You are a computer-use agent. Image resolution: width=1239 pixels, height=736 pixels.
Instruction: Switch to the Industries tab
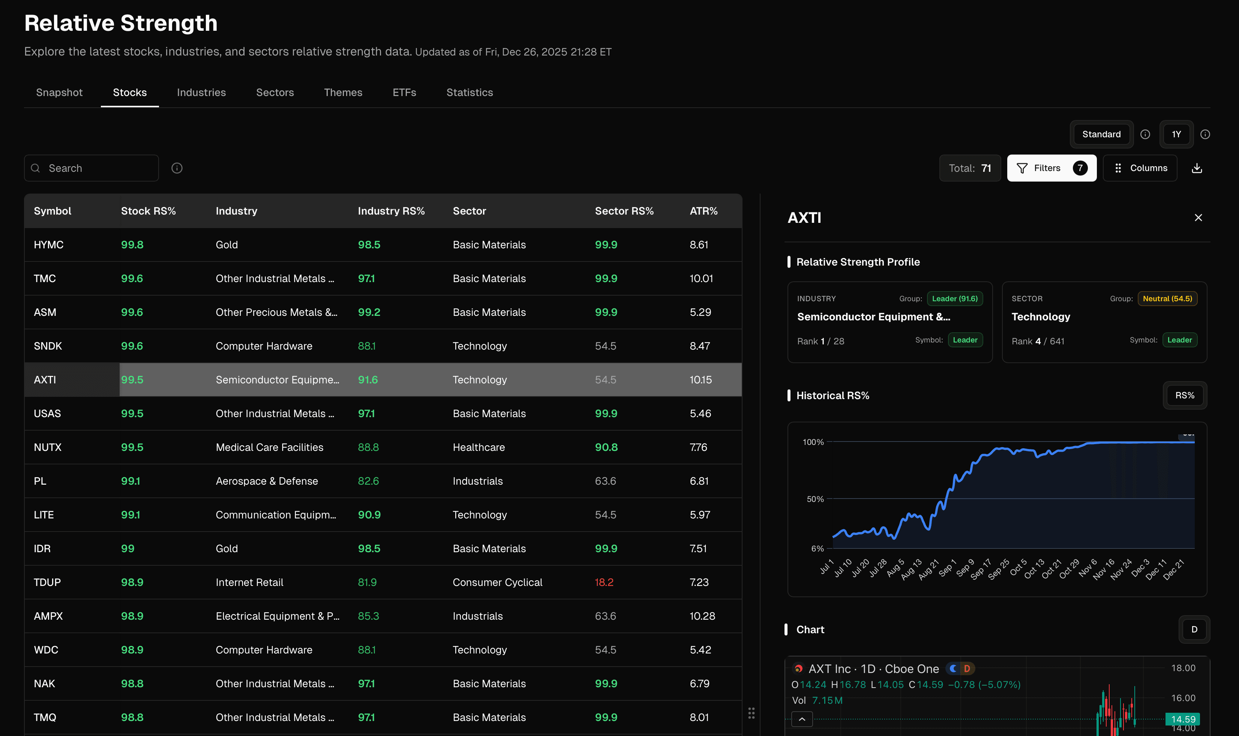[x=201, y=92]
